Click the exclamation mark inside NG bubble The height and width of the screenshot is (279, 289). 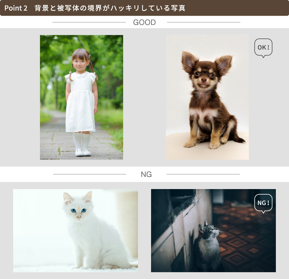[268, 204]
